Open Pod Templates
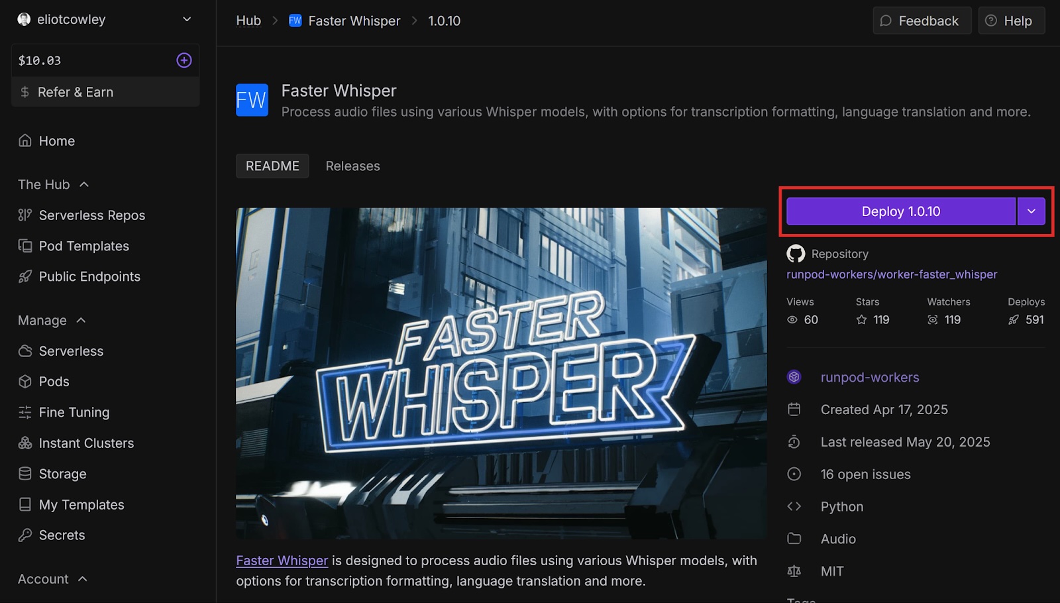This screenshot has width=1060, height=603. [84, 246]
